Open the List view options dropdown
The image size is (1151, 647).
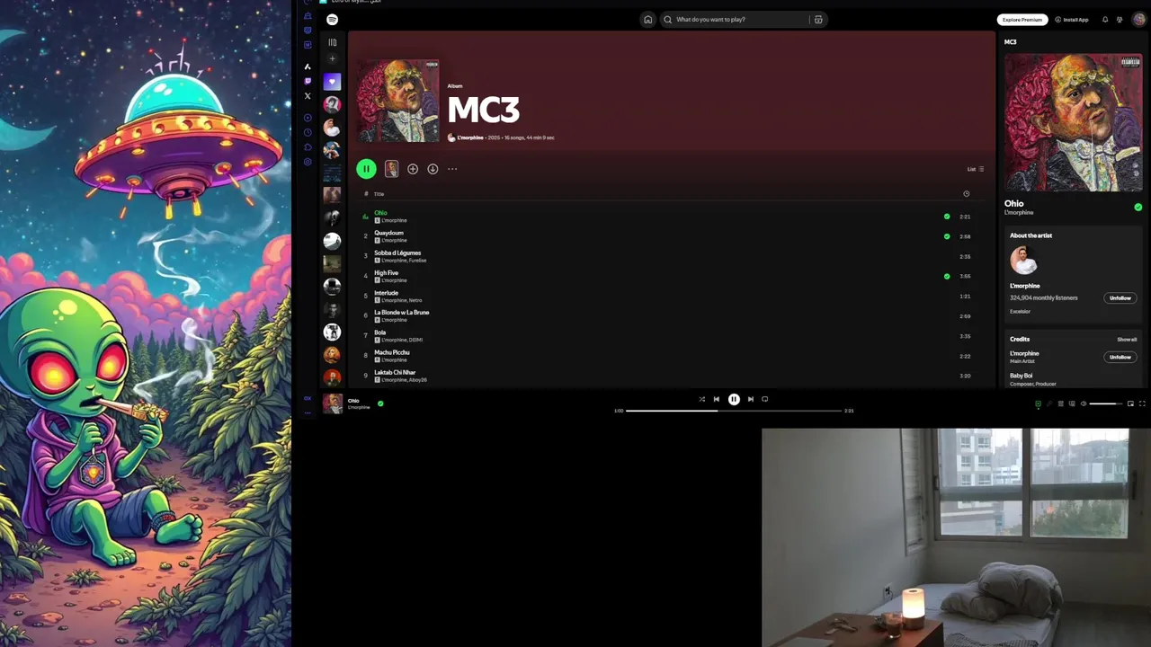pos(976,169)
